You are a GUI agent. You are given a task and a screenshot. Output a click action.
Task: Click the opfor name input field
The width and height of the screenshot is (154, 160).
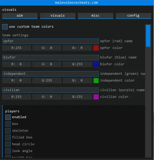[51, 41]
